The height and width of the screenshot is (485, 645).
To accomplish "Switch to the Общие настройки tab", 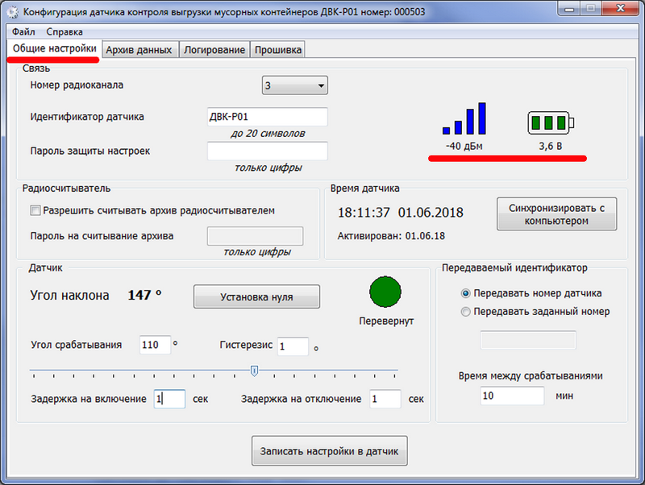I will click(x=54, y=48).
